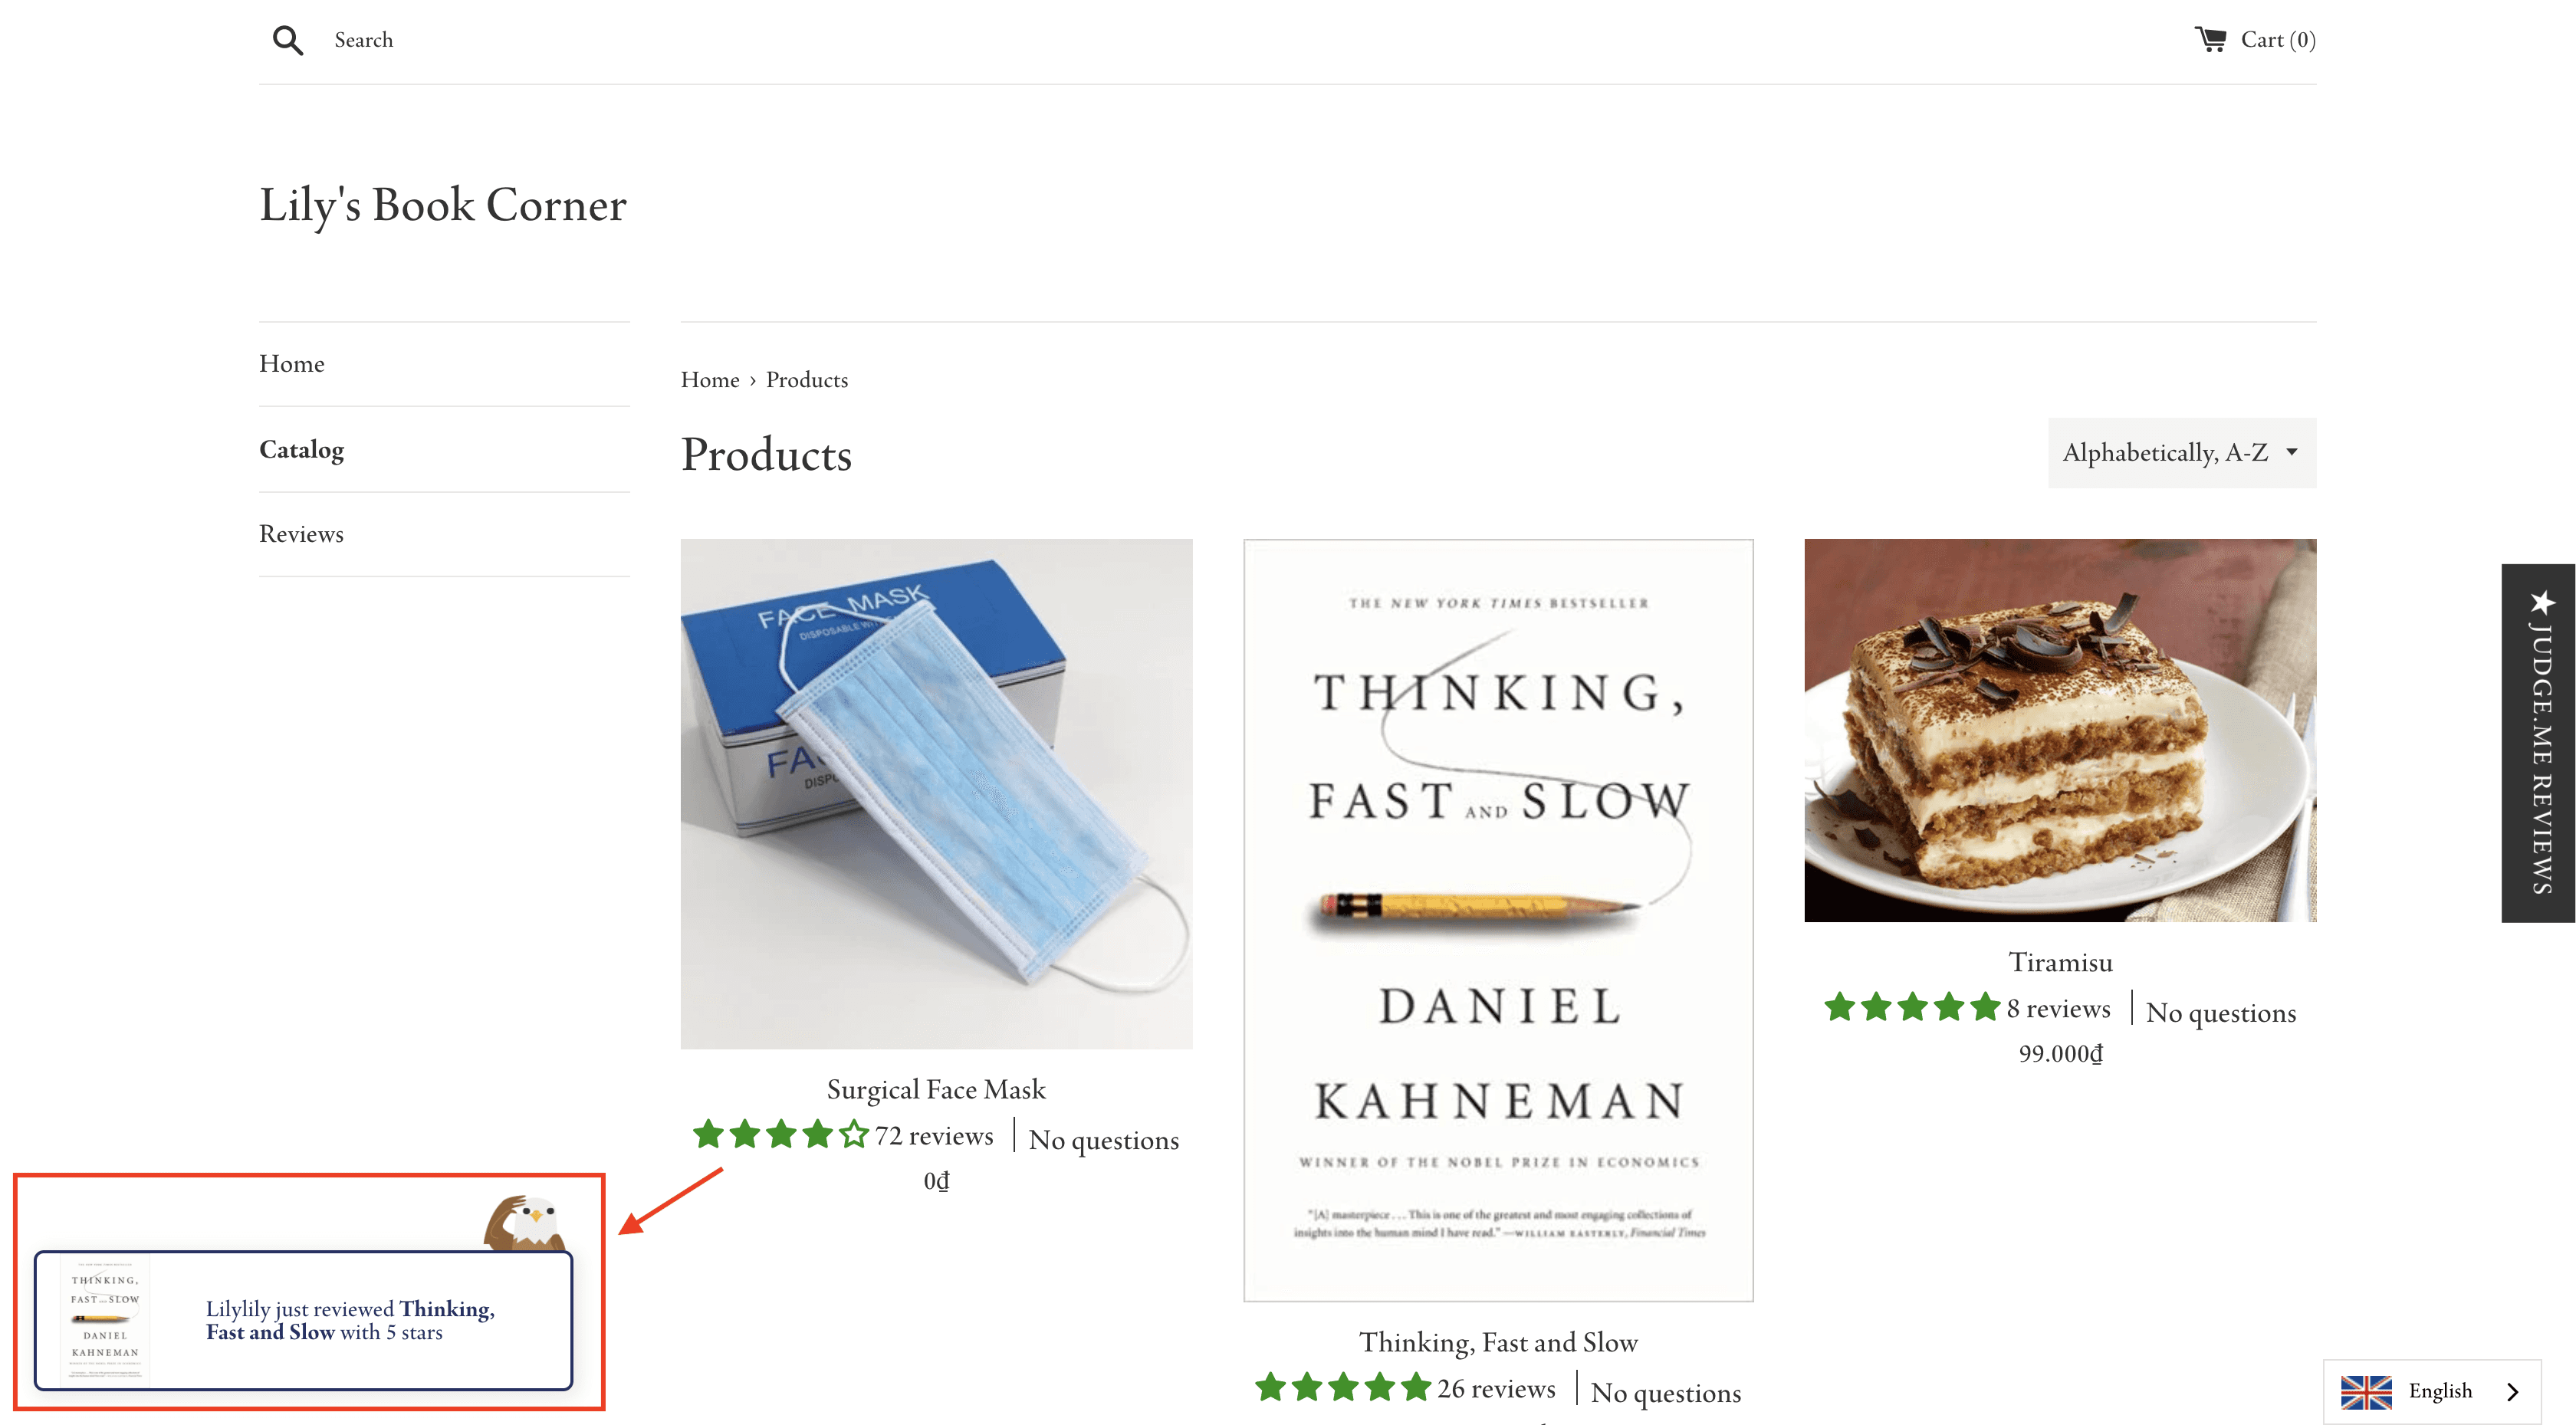
Task: Click the Home breadcrumb link
Action: coord(710,380)
